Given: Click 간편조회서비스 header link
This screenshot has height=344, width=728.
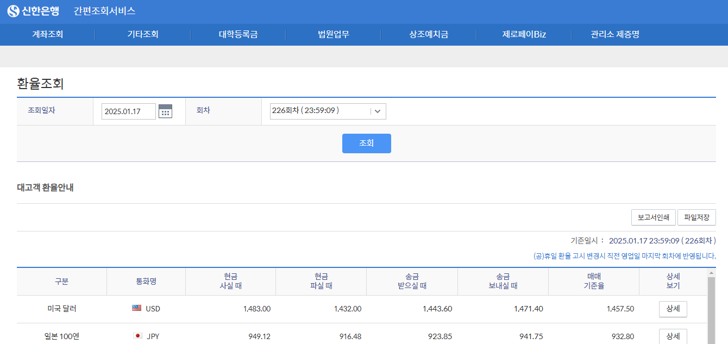Looking at the screenshot, I should click(103, 10).
